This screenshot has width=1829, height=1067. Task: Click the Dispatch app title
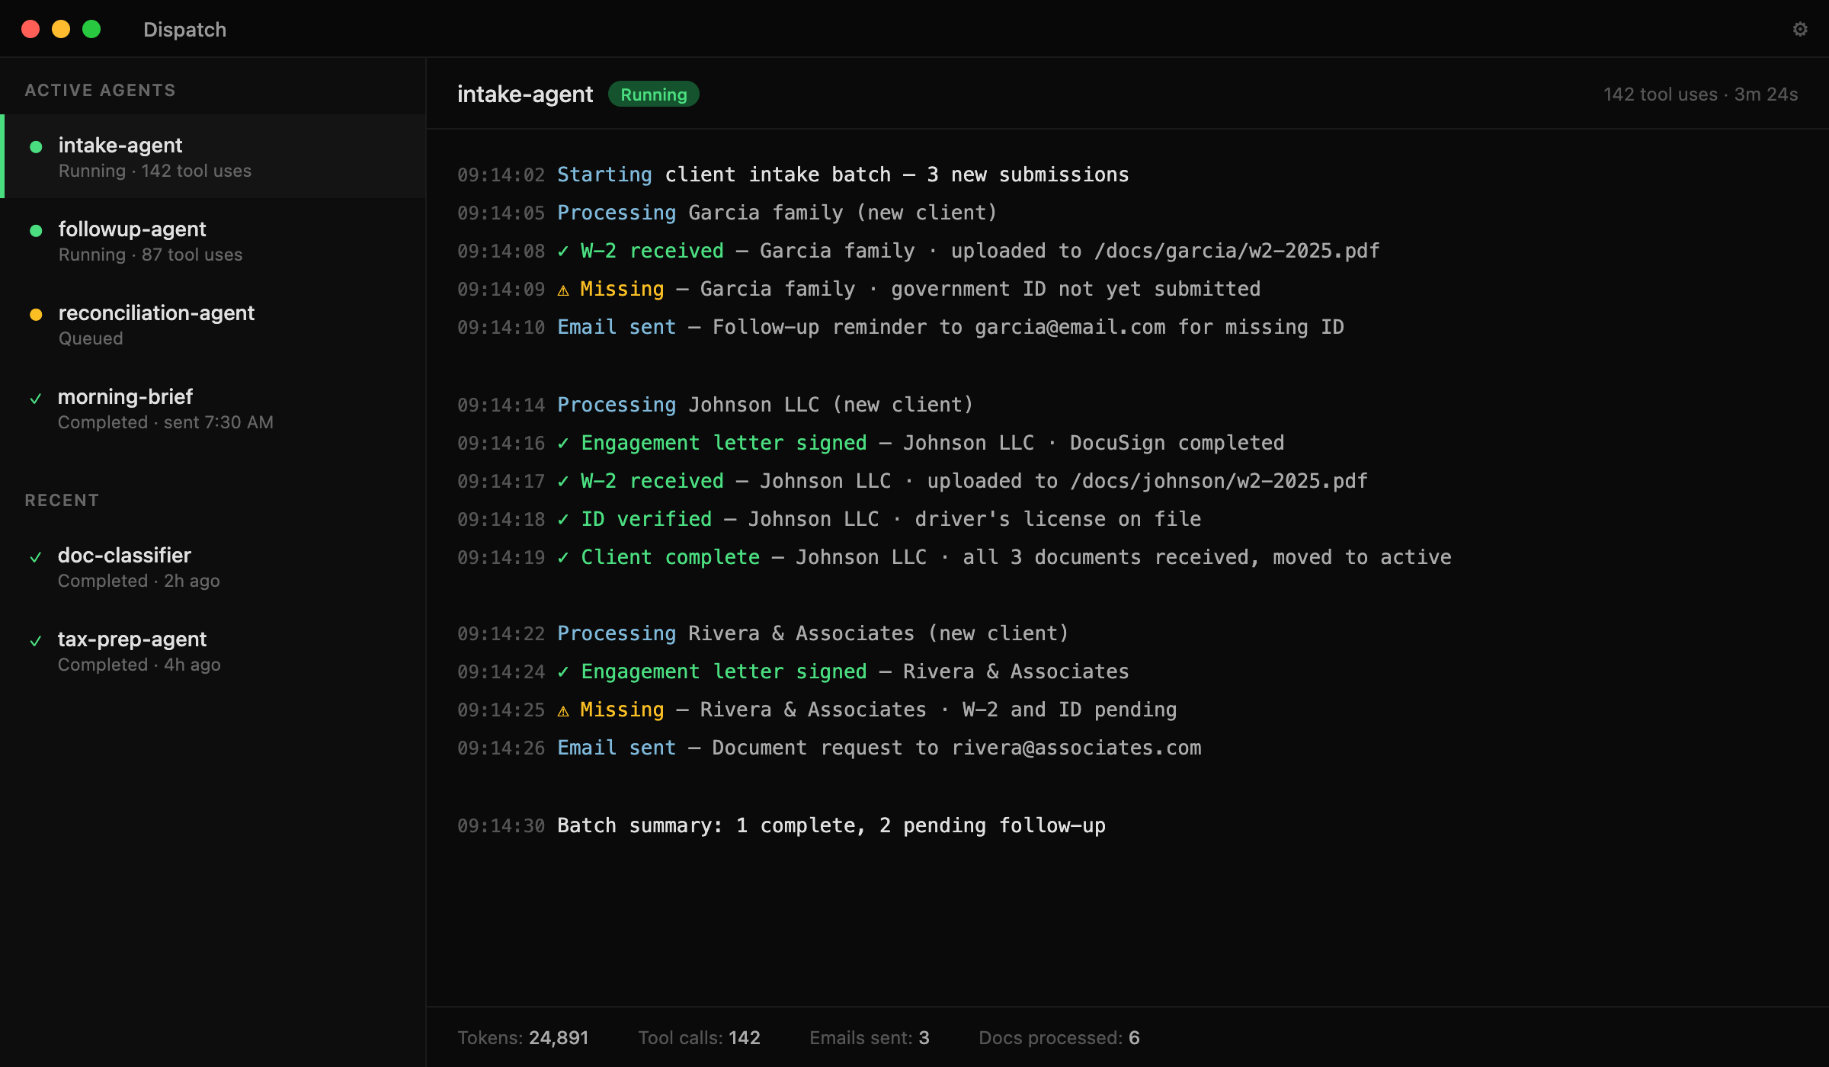click(x=184, y=29)
